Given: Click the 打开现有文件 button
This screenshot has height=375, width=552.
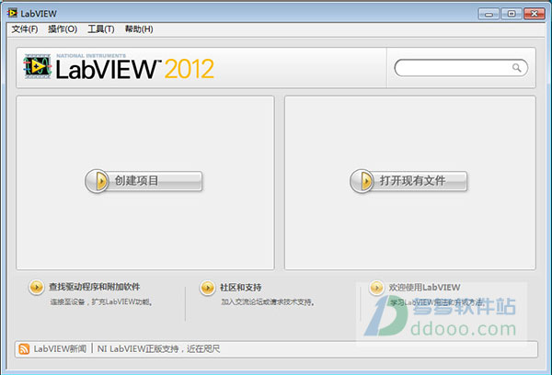Looking at the screenshot, I should pyautogui.click(x=408, y=181).
